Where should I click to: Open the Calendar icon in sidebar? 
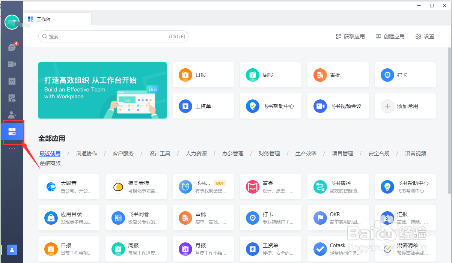coord(12,81)
